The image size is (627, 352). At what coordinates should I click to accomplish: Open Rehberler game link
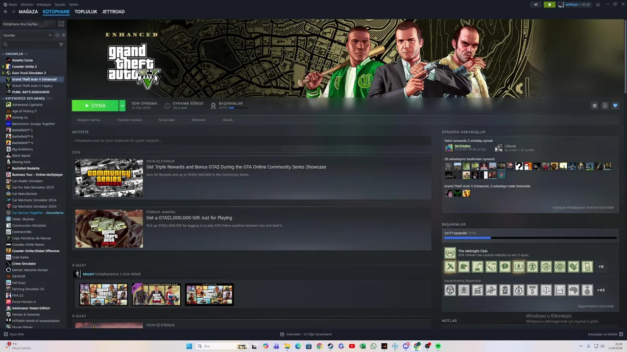click(x=198, y=120)
